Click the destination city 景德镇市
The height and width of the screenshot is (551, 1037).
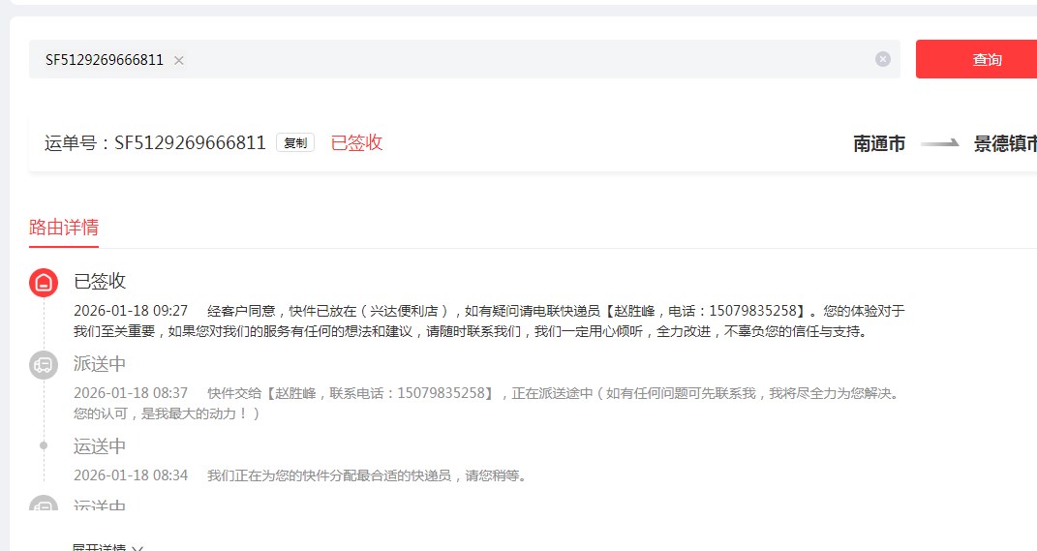click(1005, 143)
